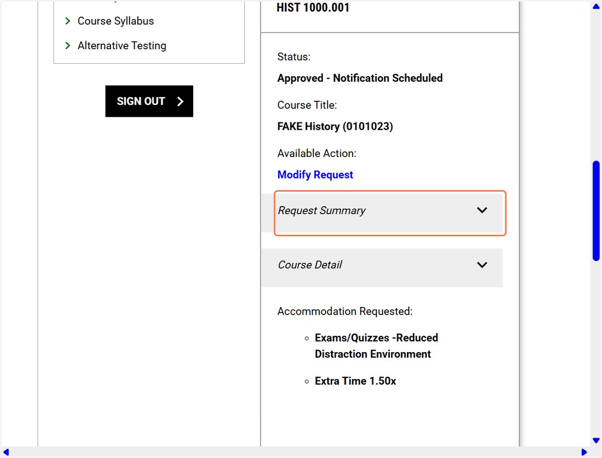This screenshot has width=602, height=458.
Task: Click the Course Detail chevron arrow
Action: (482, 265)
